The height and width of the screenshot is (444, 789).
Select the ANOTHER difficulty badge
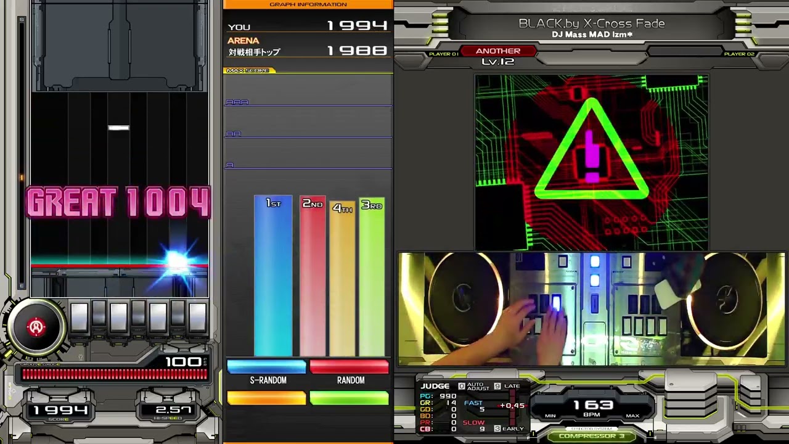[x=498, y=51]
